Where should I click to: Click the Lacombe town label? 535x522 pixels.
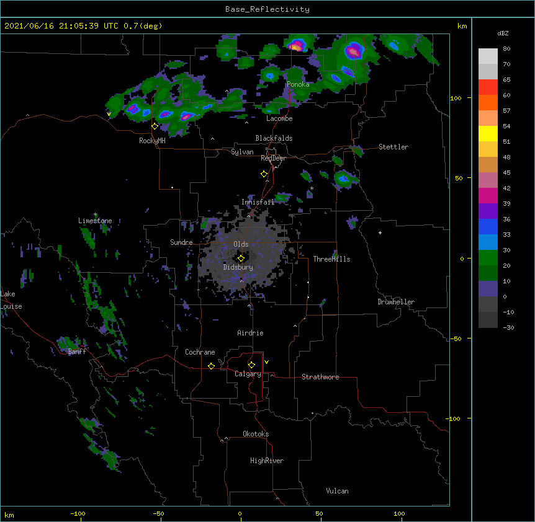click(x=279, y=118)
